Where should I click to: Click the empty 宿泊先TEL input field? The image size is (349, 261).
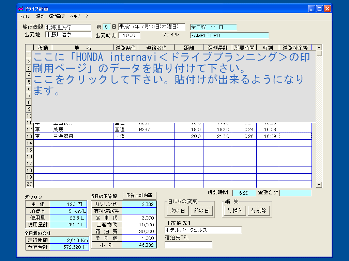(x=189, y=245)
